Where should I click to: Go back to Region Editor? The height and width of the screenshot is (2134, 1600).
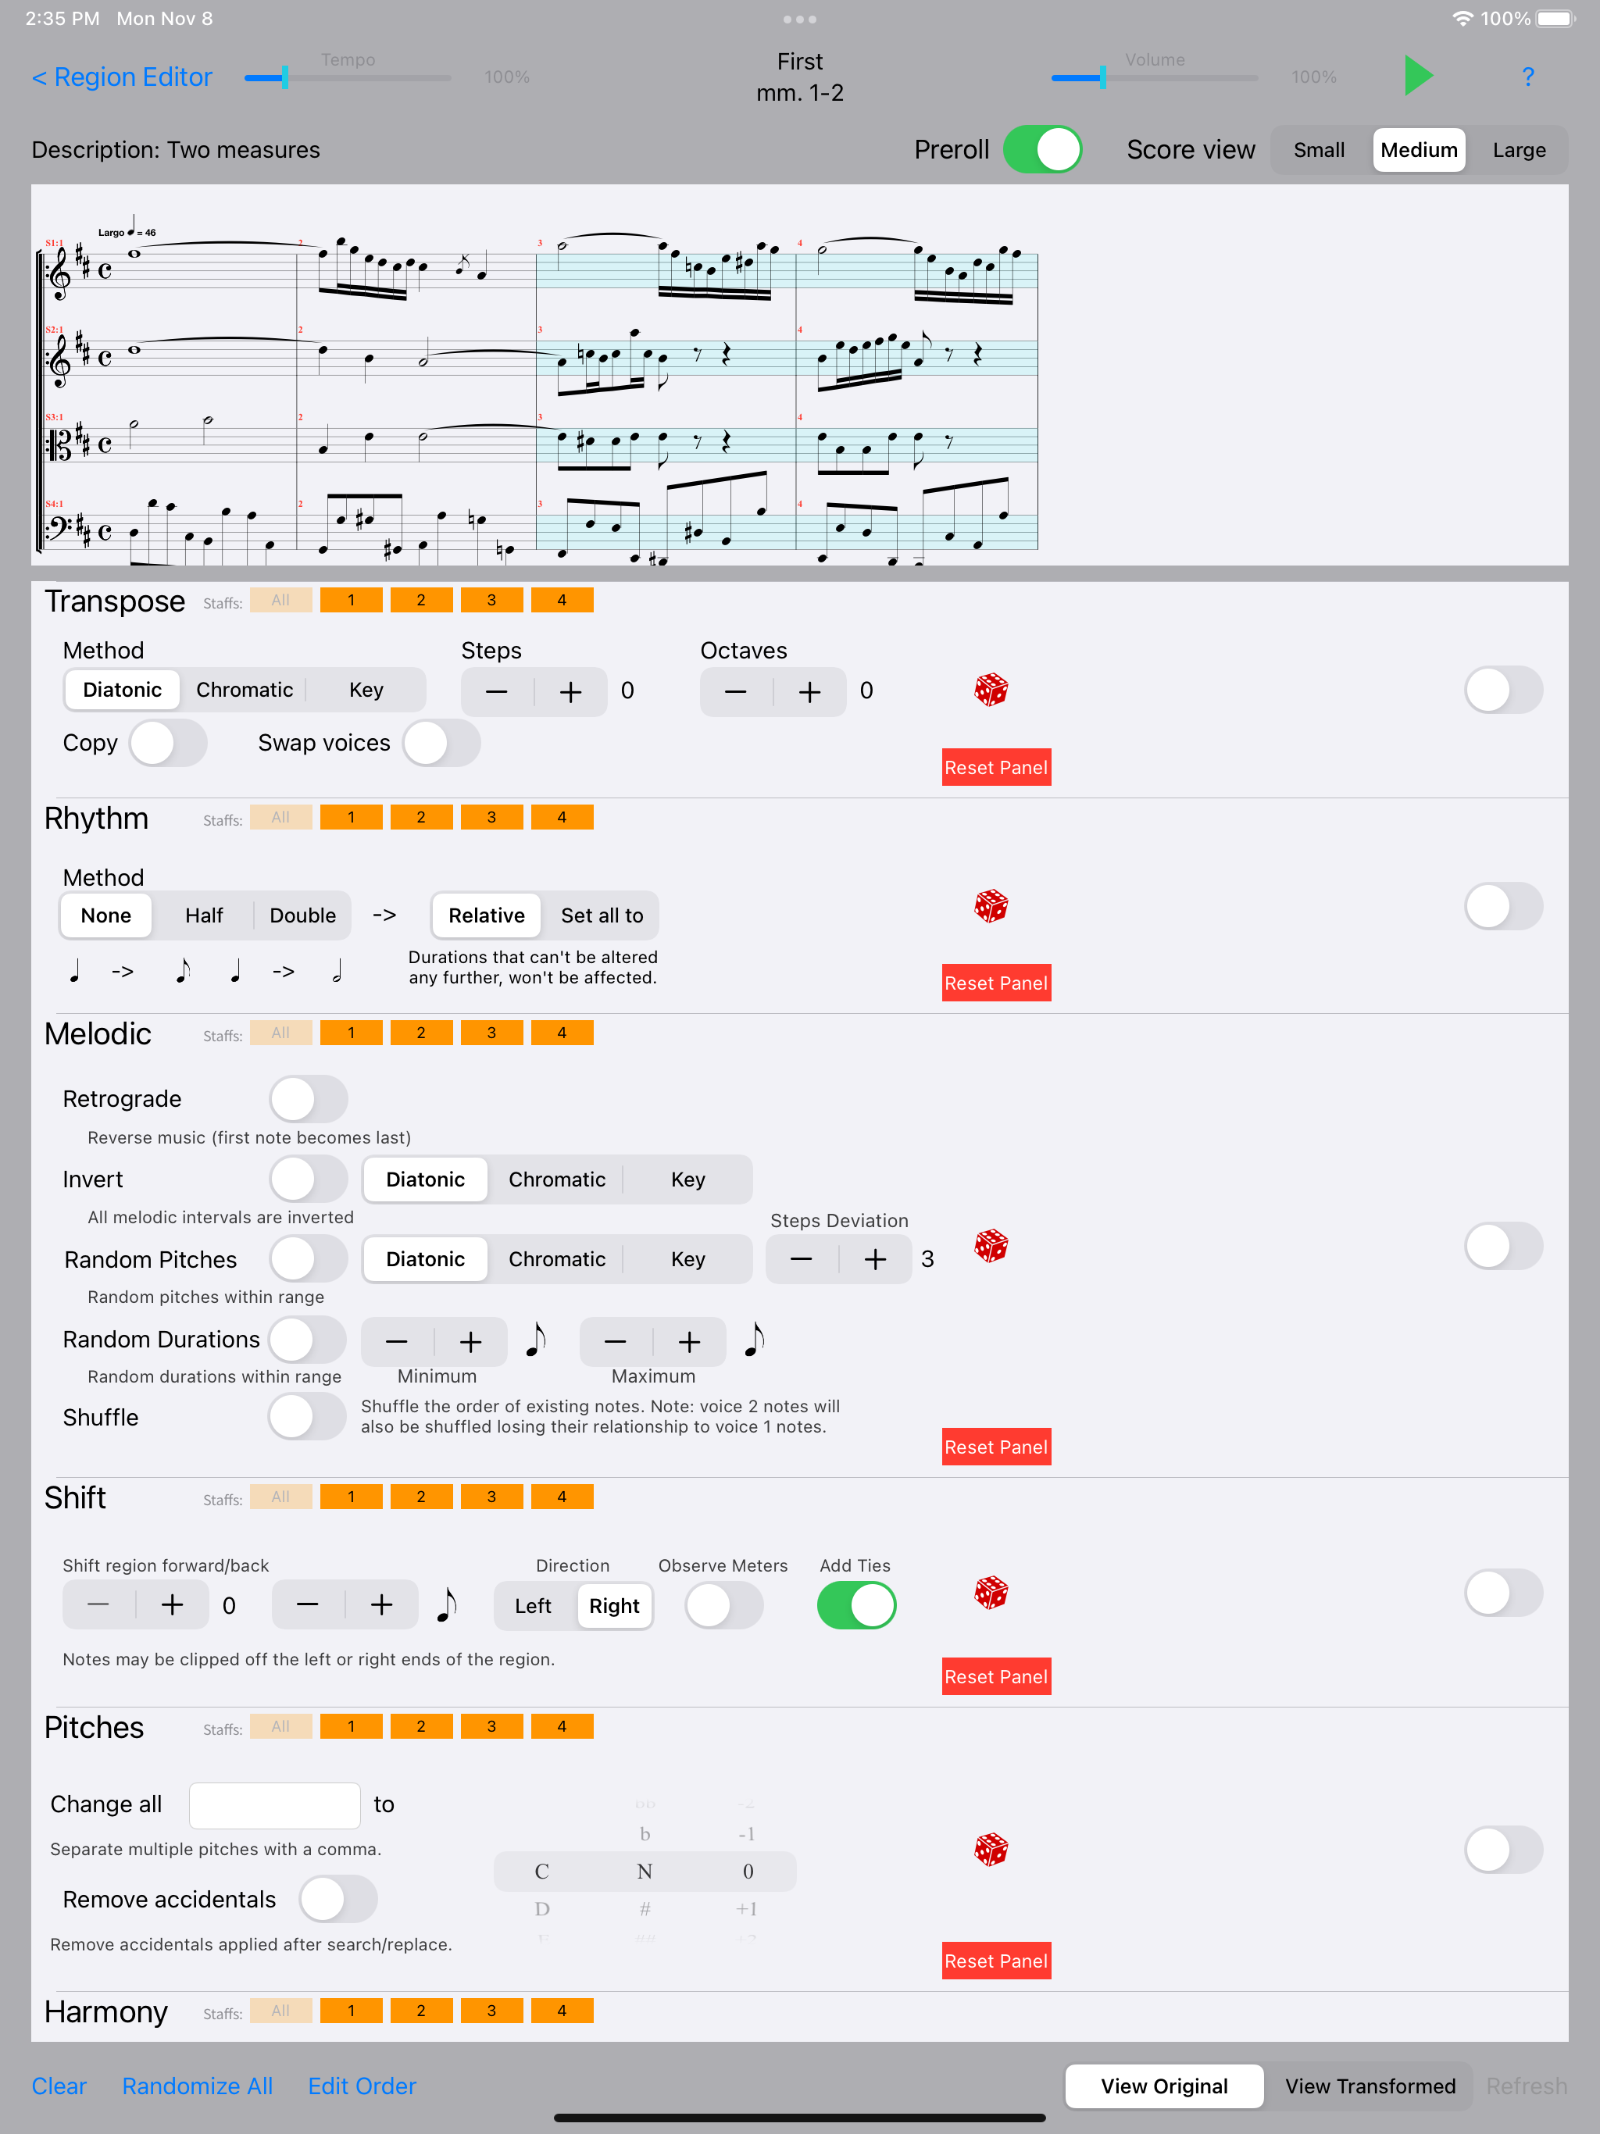pos(122,77)
